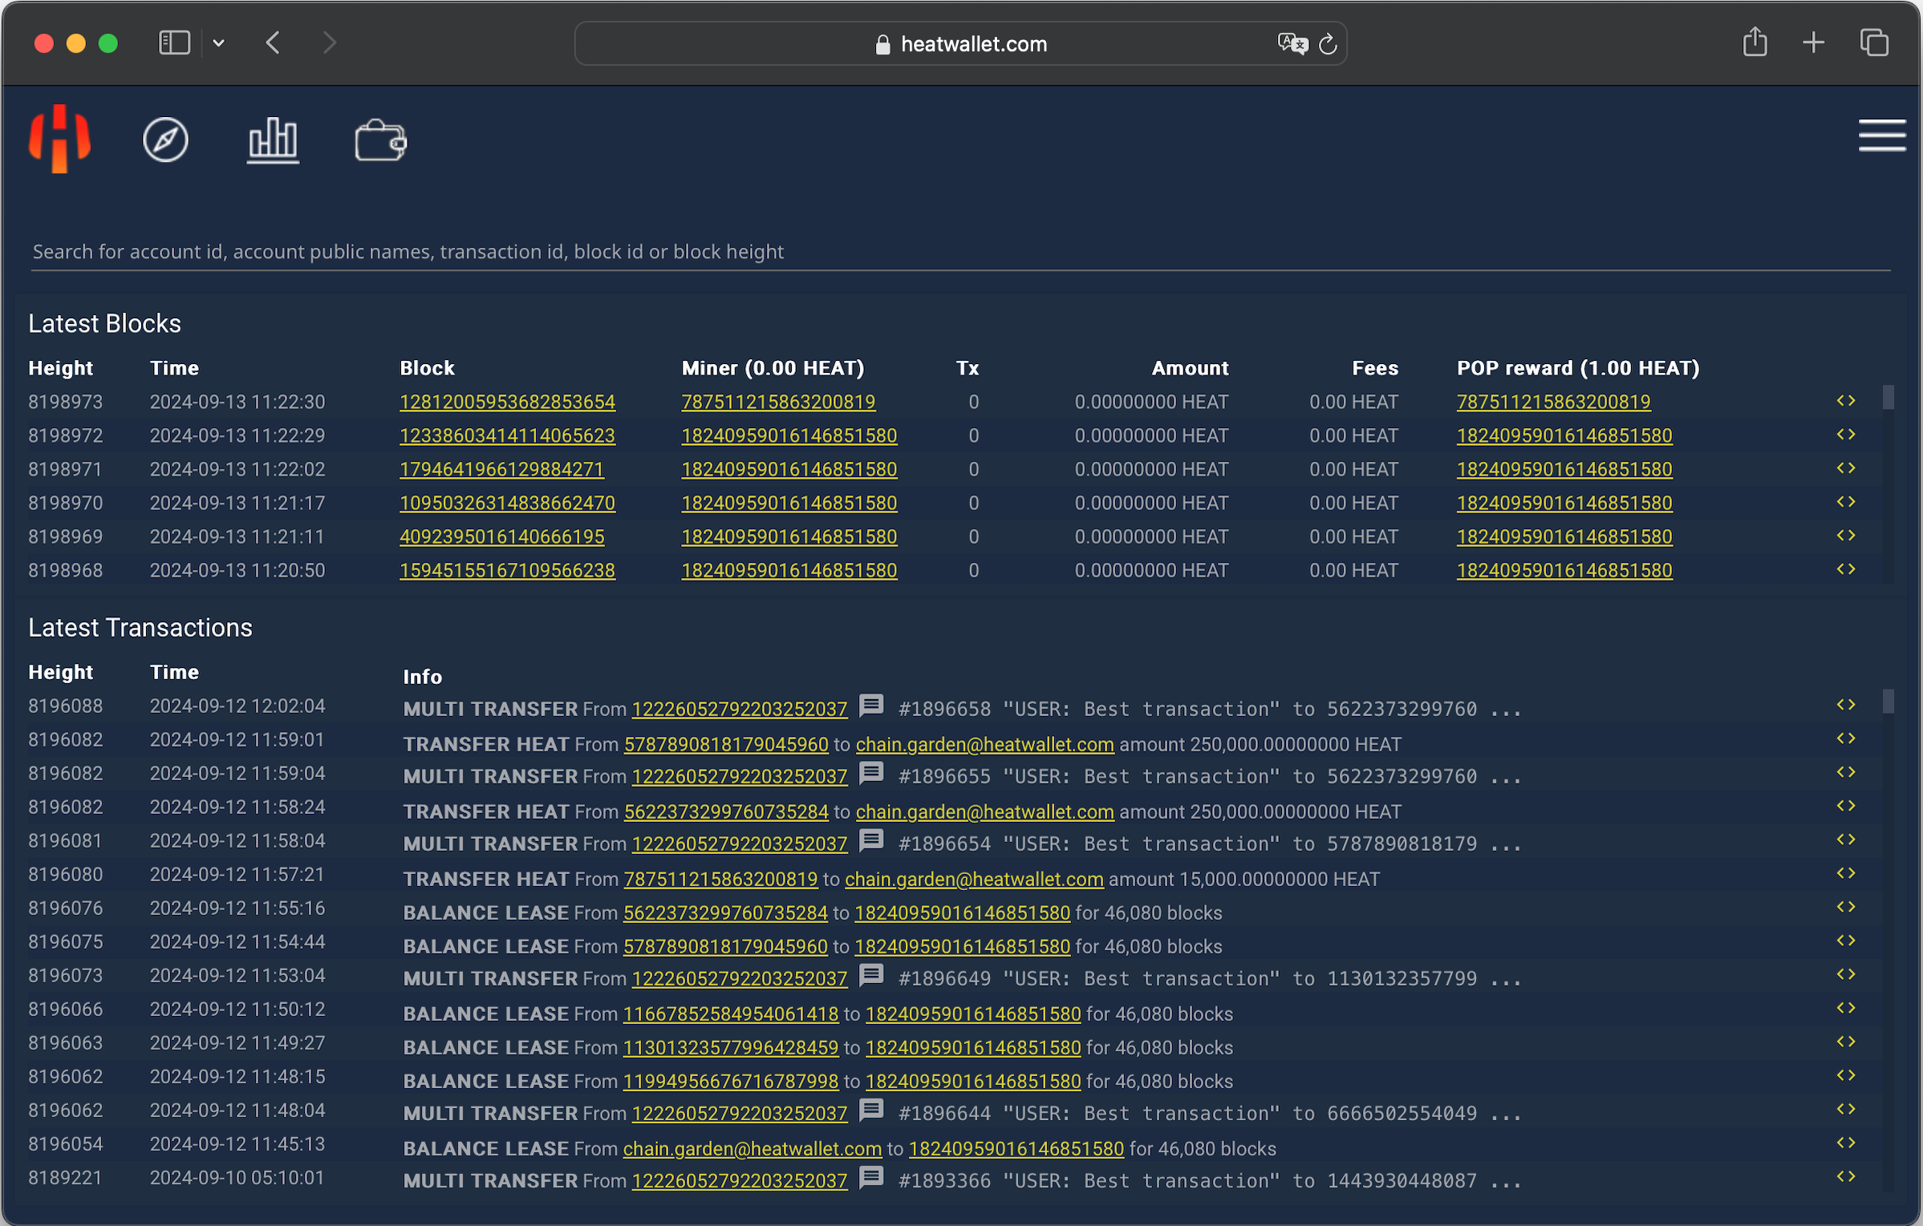Show code for transaction at 05:10:01

coord(1846,1176)
